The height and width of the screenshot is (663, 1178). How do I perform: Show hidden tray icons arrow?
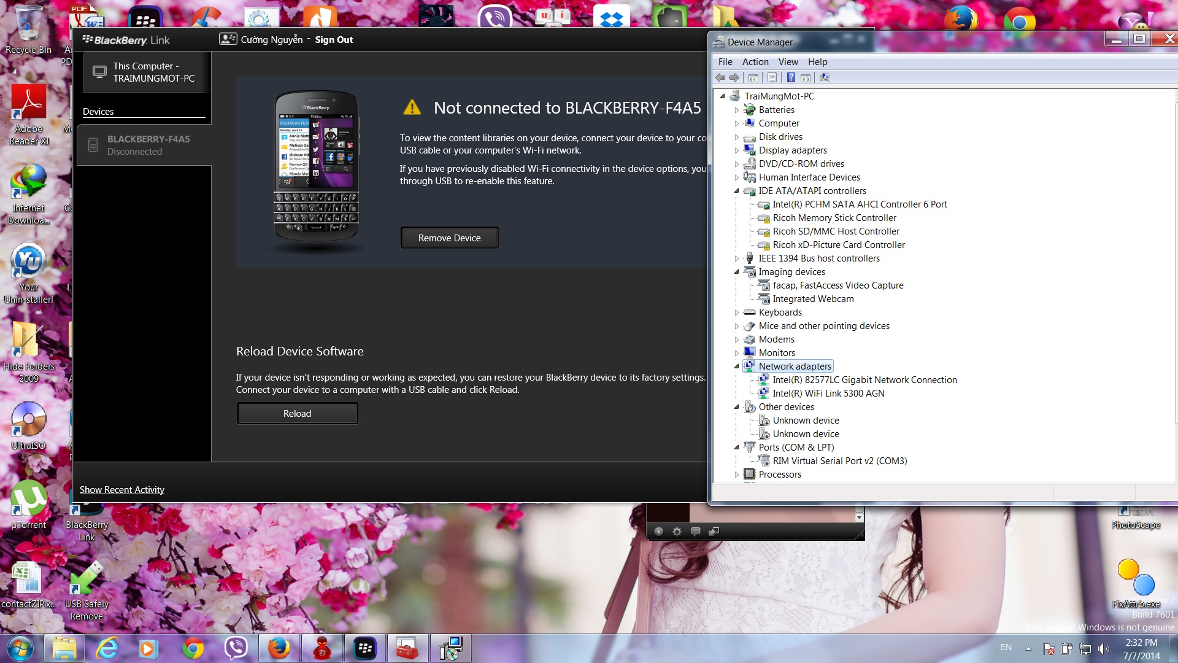[x=1028, y=648]
